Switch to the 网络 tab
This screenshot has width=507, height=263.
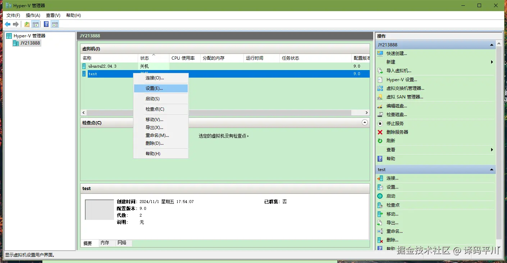click(x=123, y=243)
